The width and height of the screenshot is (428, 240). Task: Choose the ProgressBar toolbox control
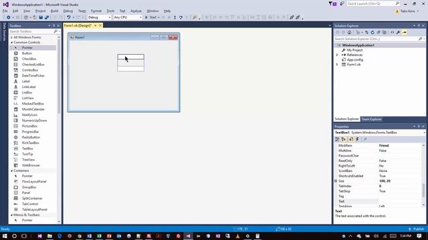tap(30, 132)
